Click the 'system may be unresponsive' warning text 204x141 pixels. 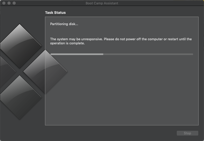pyautogui.click(x=121, y=41)
